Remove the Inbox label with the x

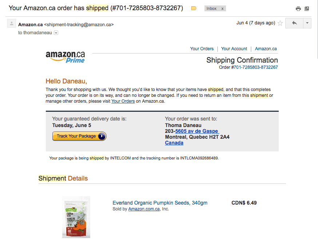(x=223, y=8)
